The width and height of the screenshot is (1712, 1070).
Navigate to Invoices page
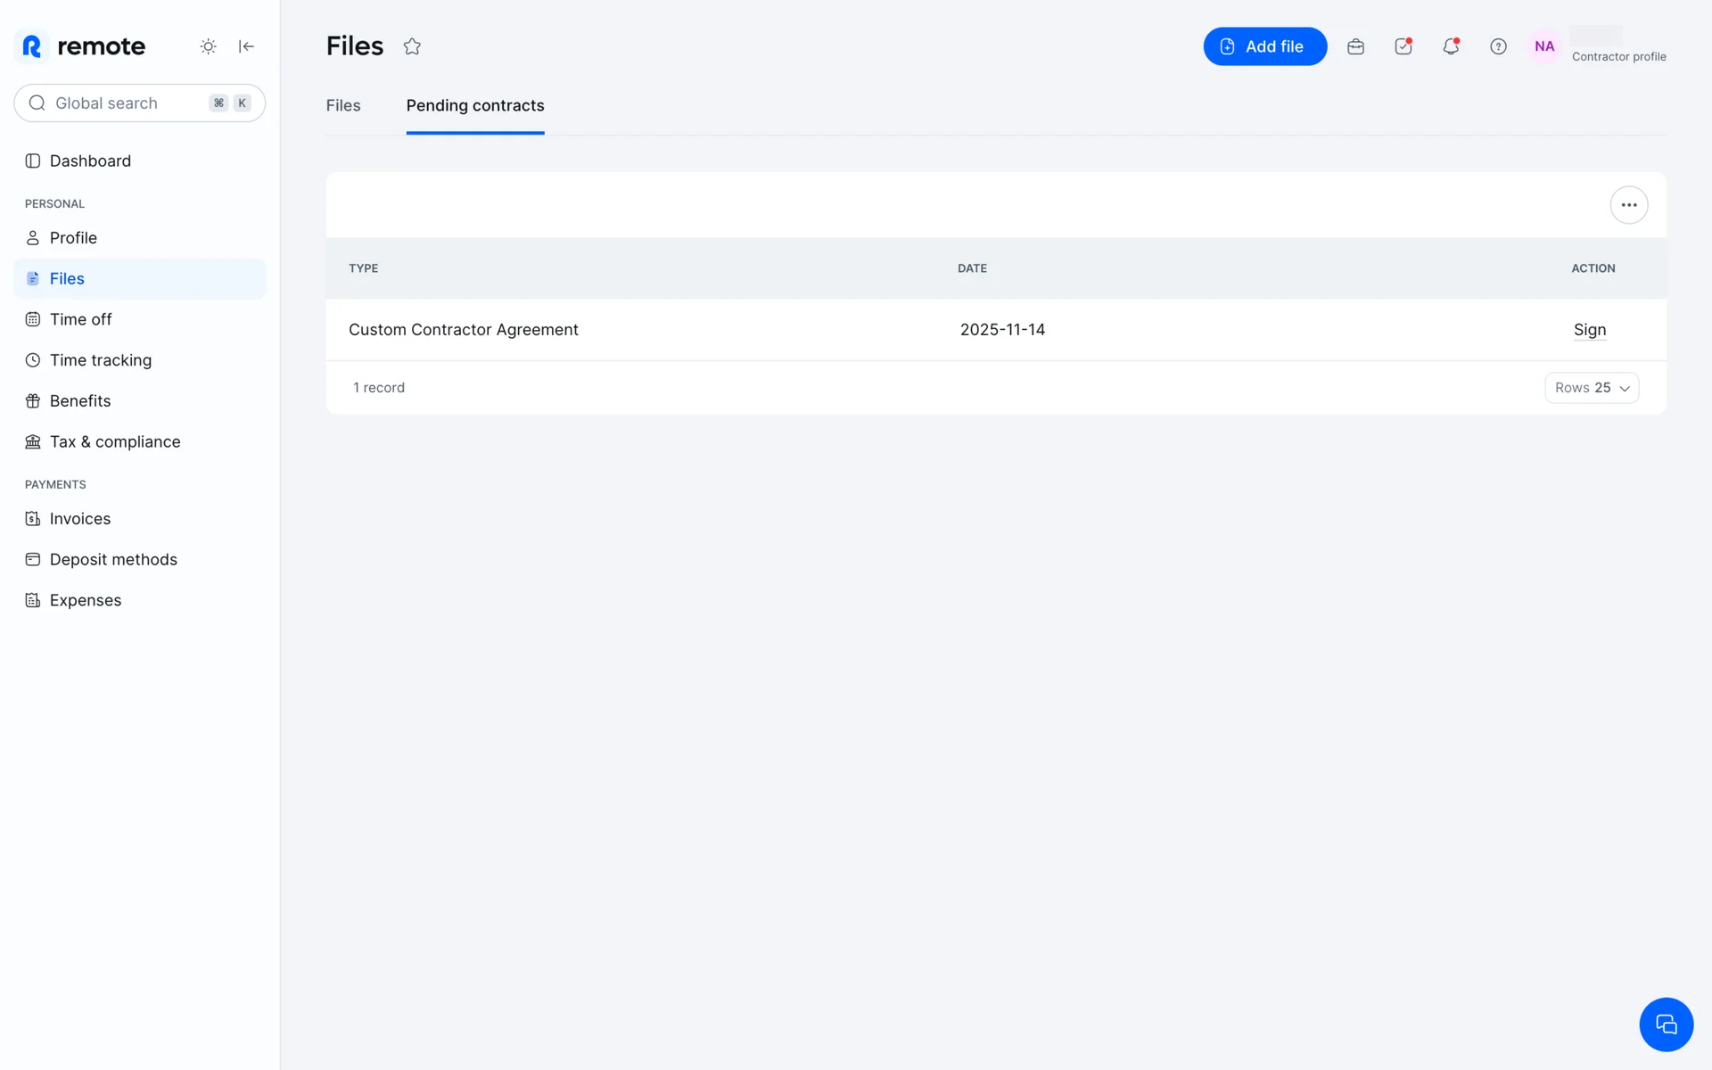(x=79, y=519)
